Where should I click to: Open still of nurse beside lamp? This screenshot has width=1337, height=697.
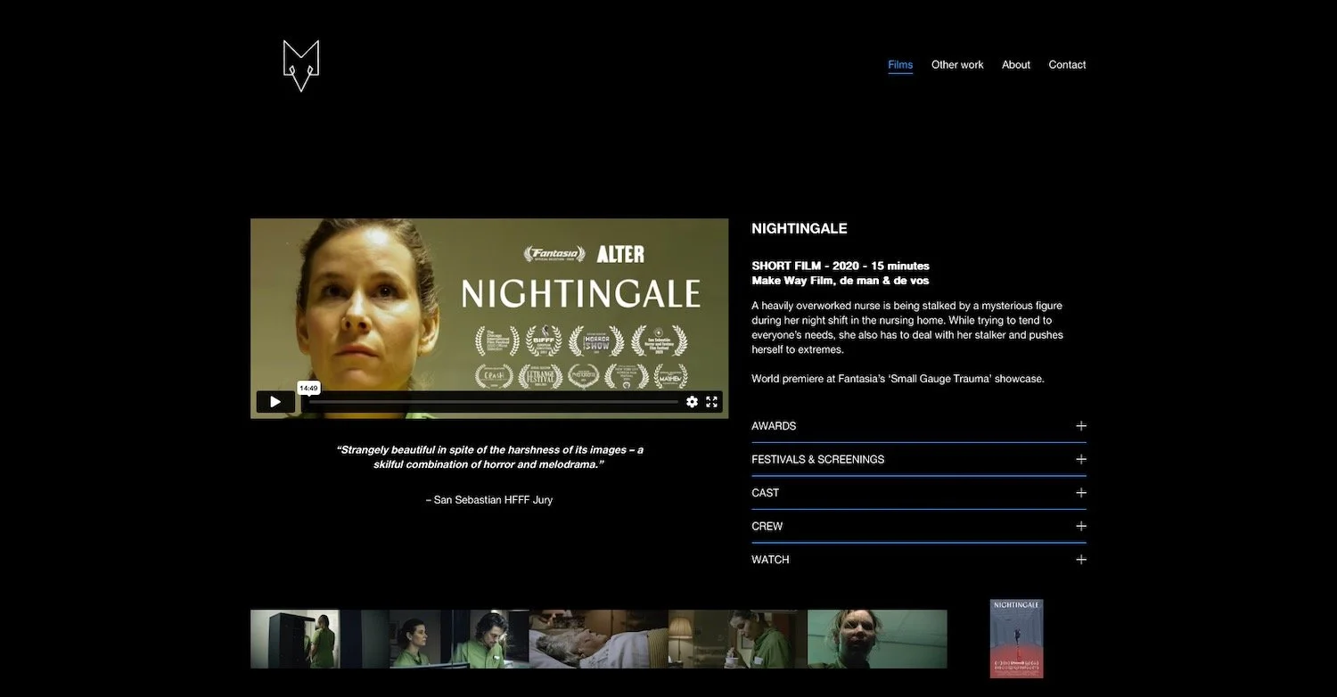737,639
